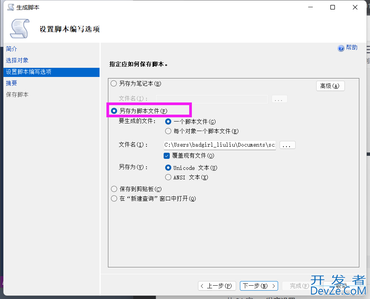Viewport: 370px width, 299px height.
Task: Minimize the 生成脚本 window
Action: click(x=310, y=7)
